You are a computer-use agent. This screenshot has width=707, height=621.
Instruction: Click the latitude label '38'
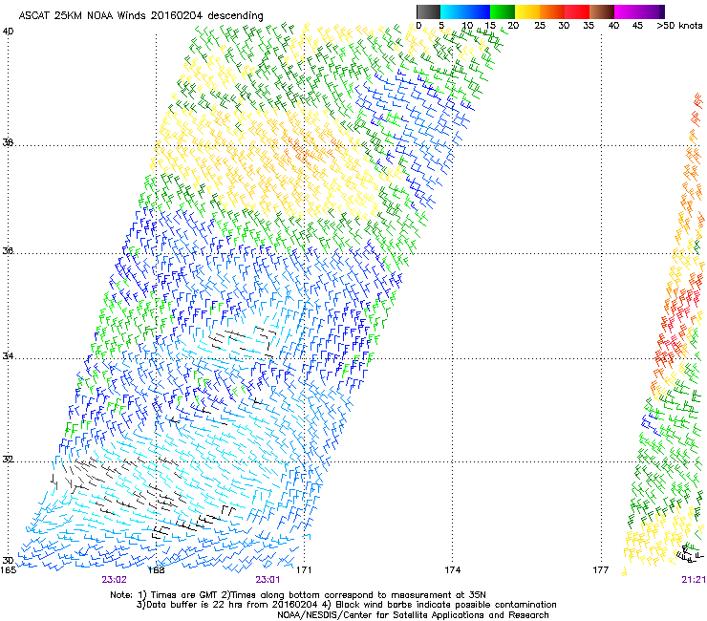tap(8, 143)
